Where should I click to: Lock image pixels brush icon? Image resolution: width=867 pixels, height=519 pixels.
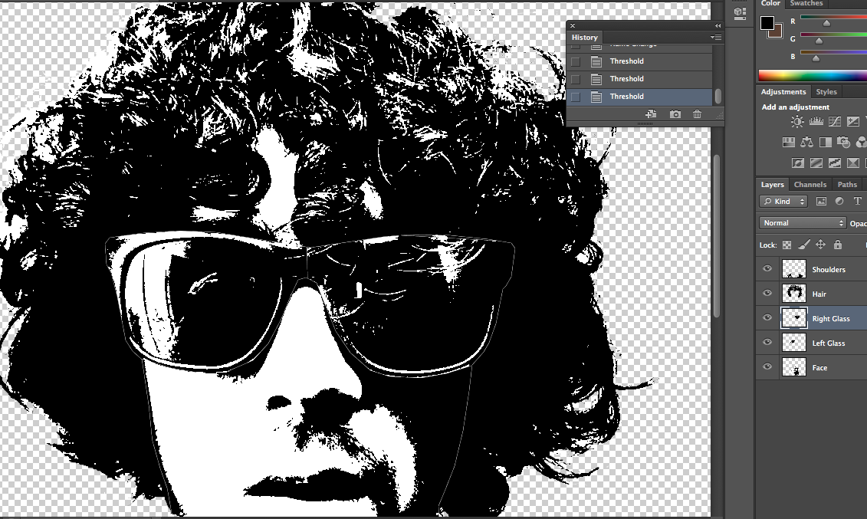coord(804,245)
